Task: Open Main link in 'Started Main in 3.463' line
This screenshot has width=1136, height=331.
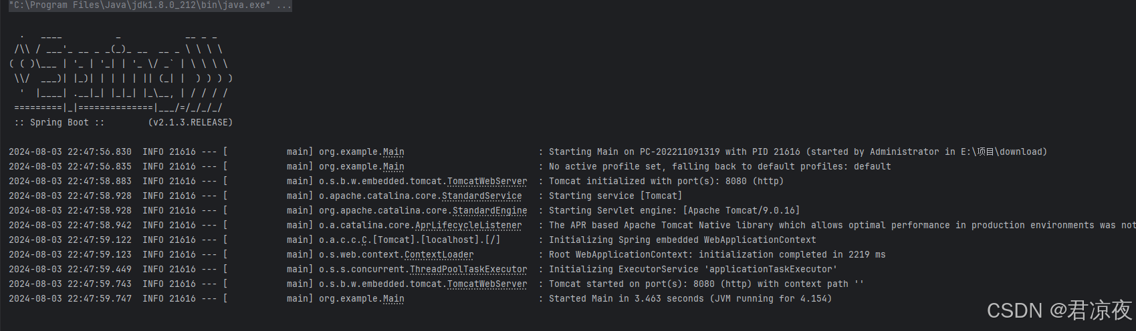Action: pos(393,299)
